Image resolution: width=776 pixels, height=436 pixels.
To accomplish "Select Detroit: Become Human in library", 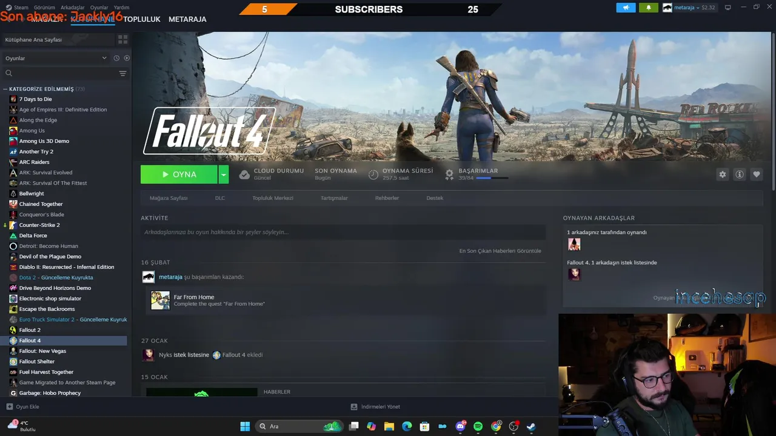I will 48,246.
